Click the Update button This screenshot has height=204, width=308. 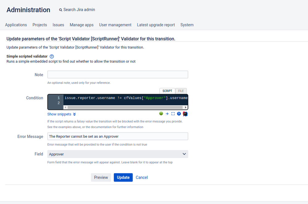pos(123,177)
